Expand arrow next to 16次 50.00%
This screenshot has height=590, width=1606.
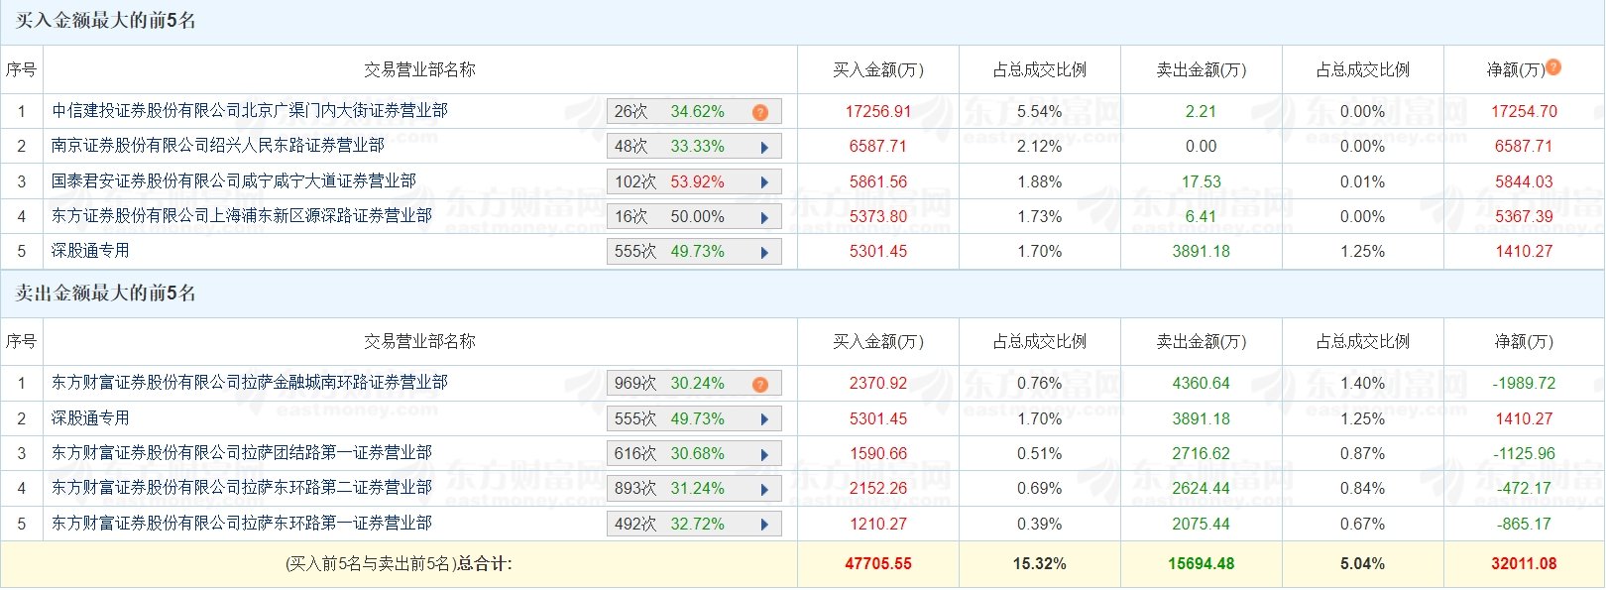coord(764,217)
